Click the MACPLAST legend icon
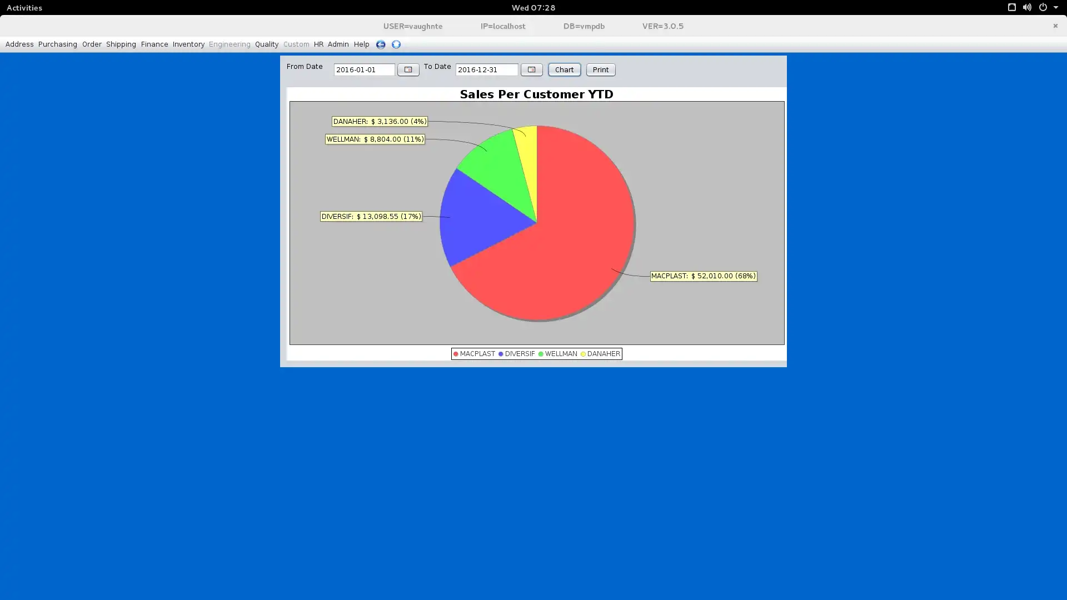Viewport: 1067px width, 600px height. pyautogui.click(x=456, y=353)
